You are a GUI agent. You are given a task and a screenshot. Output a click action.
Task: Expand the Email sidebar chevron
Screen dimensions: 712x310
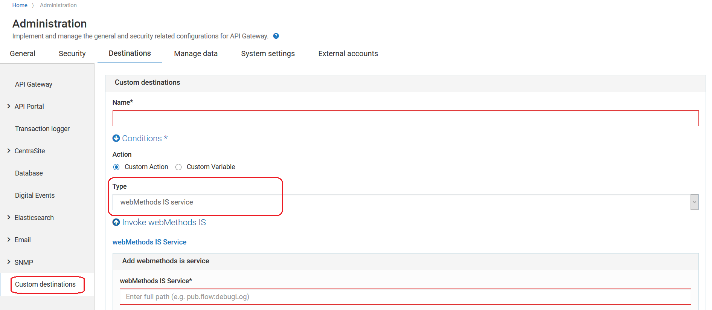pos(9,240)
